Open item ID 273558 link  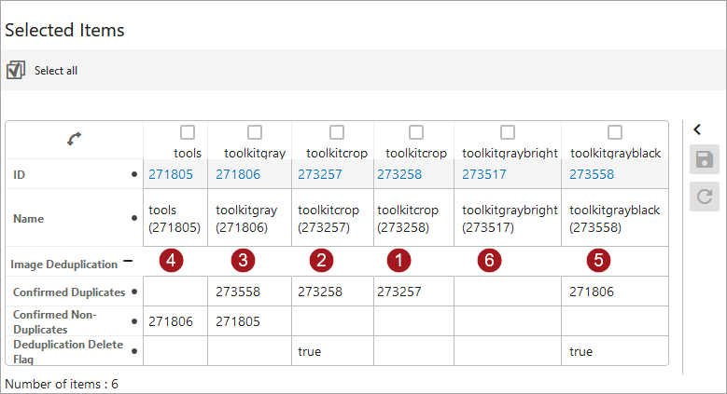click(592, 174)
